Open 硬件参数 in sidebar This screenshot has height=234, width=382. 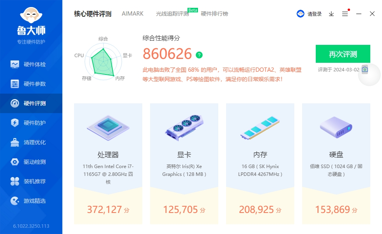(x=31, y=84)
